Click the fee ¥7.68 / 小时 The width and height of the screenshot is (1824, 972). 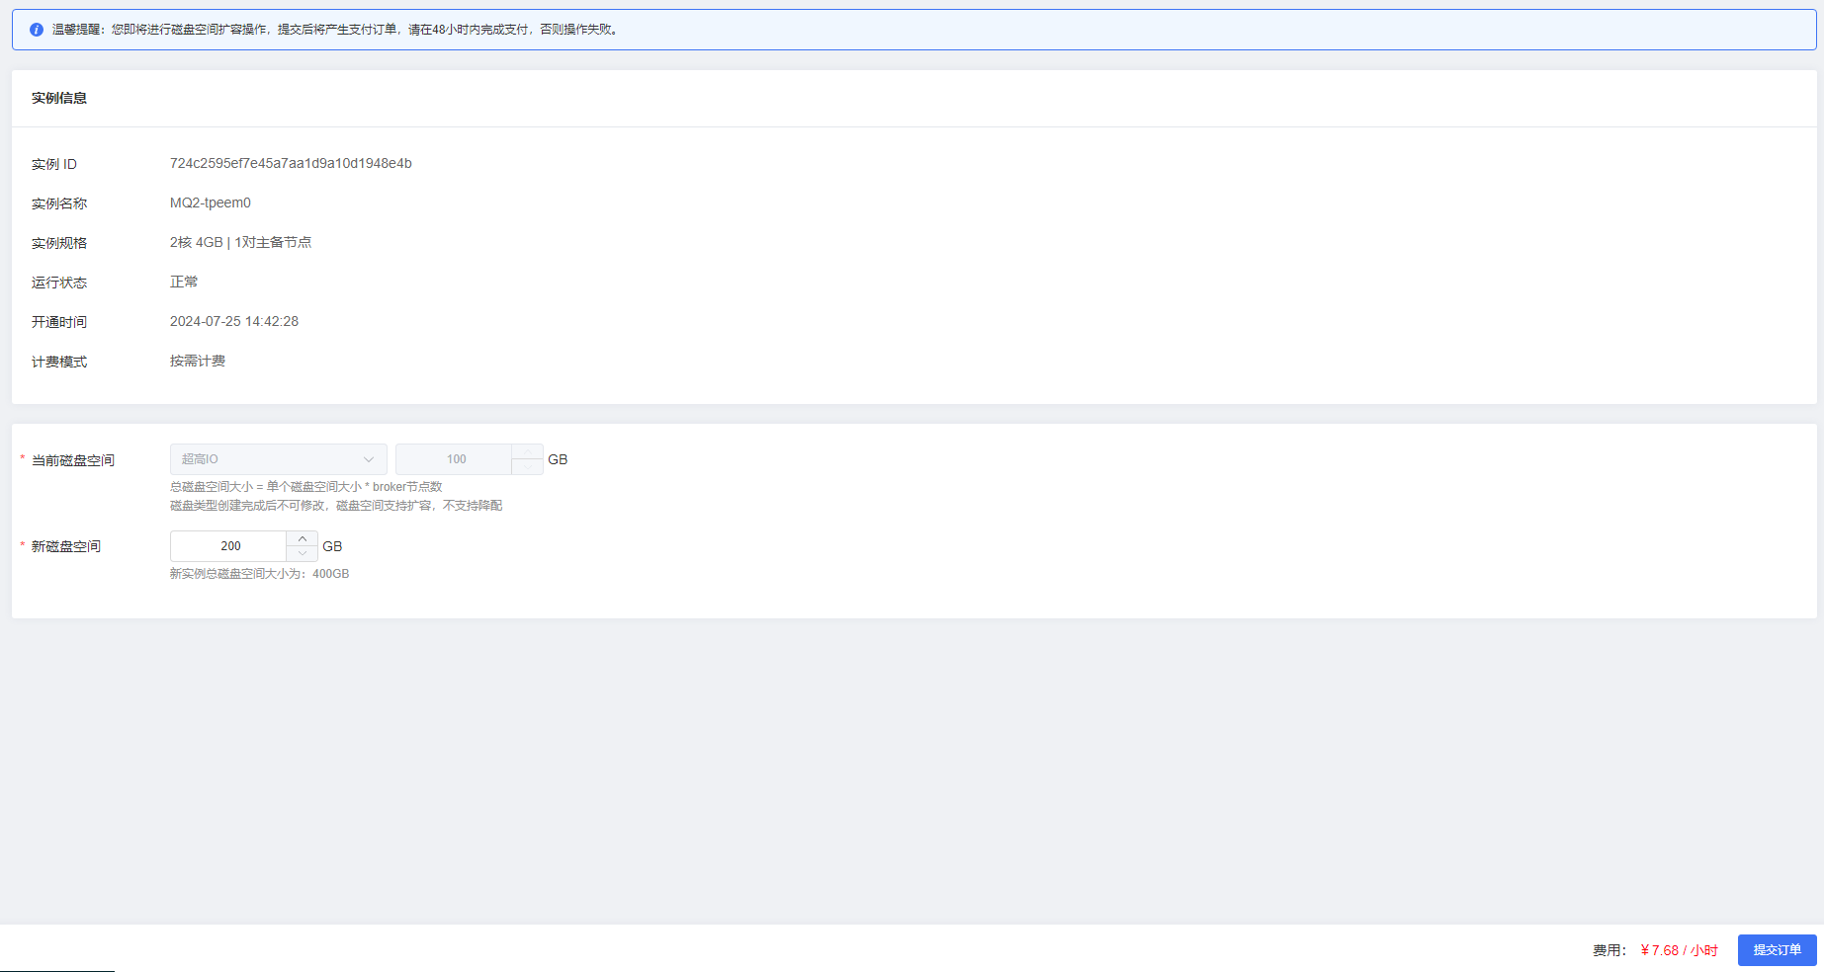point(1679,950)
